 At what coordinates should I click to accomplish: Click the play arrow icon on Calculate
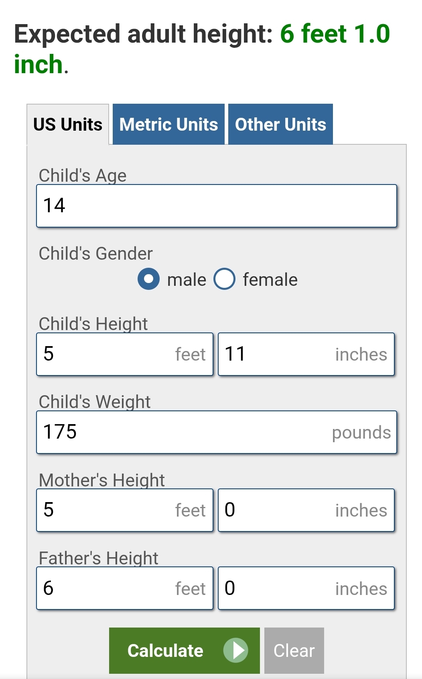[x=236, y=650]
